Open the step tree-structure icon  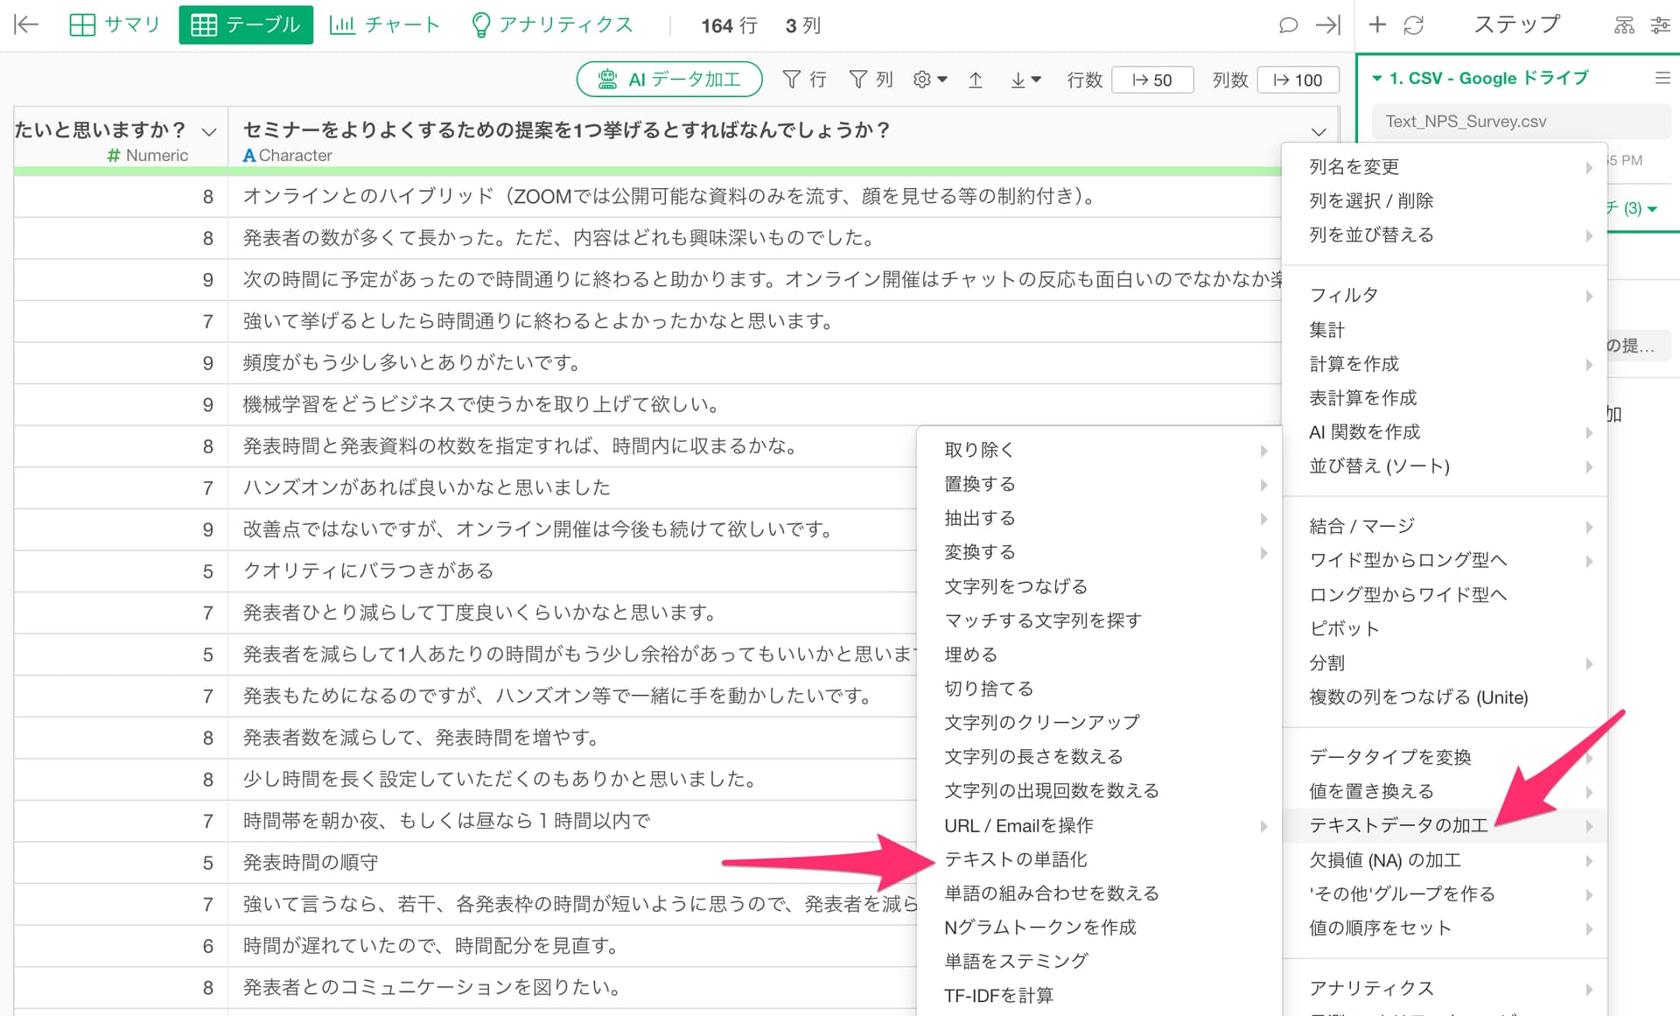click(1624, 25)
